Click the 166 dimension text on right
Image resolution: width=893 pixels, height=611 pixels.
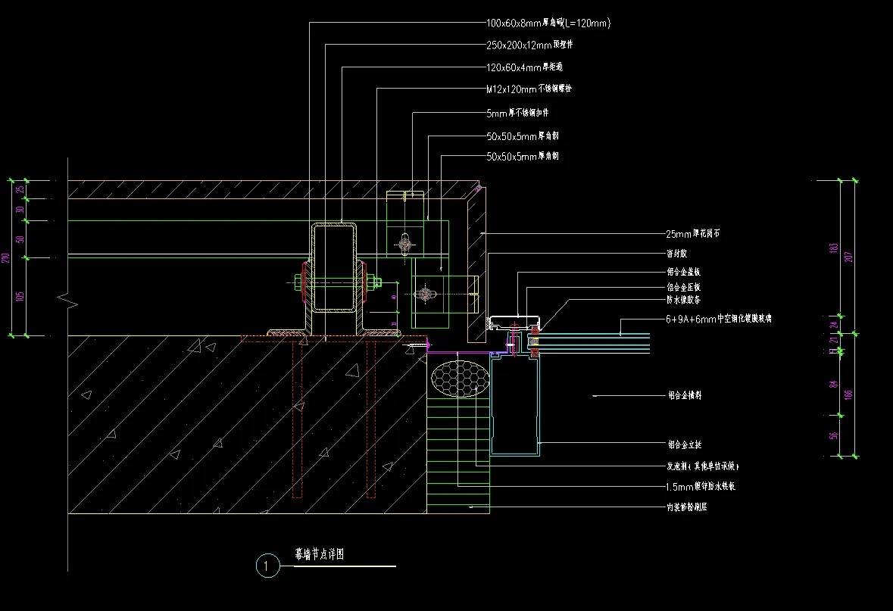[848, 394]
